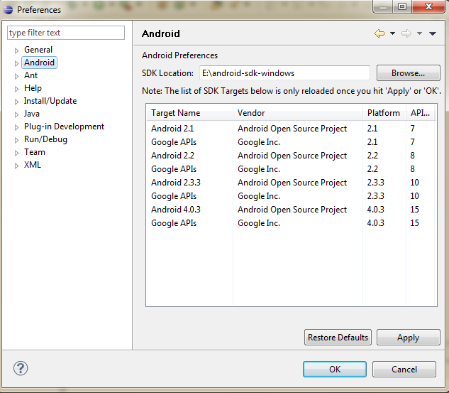Expand the XML tree node
The height and width of the screenshot is (393, 449).
16,166
